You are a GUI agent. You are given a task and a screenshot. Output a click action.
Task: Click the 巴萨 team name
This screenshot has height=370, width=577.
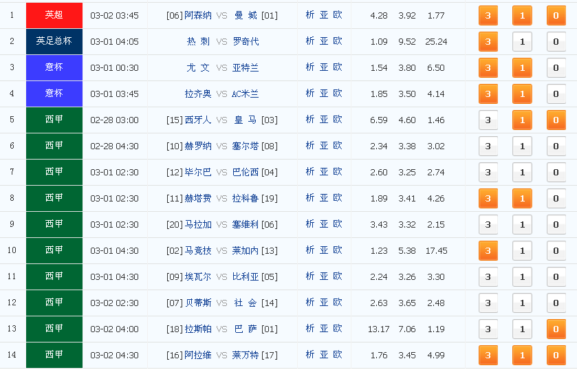(x=246, y=329)
